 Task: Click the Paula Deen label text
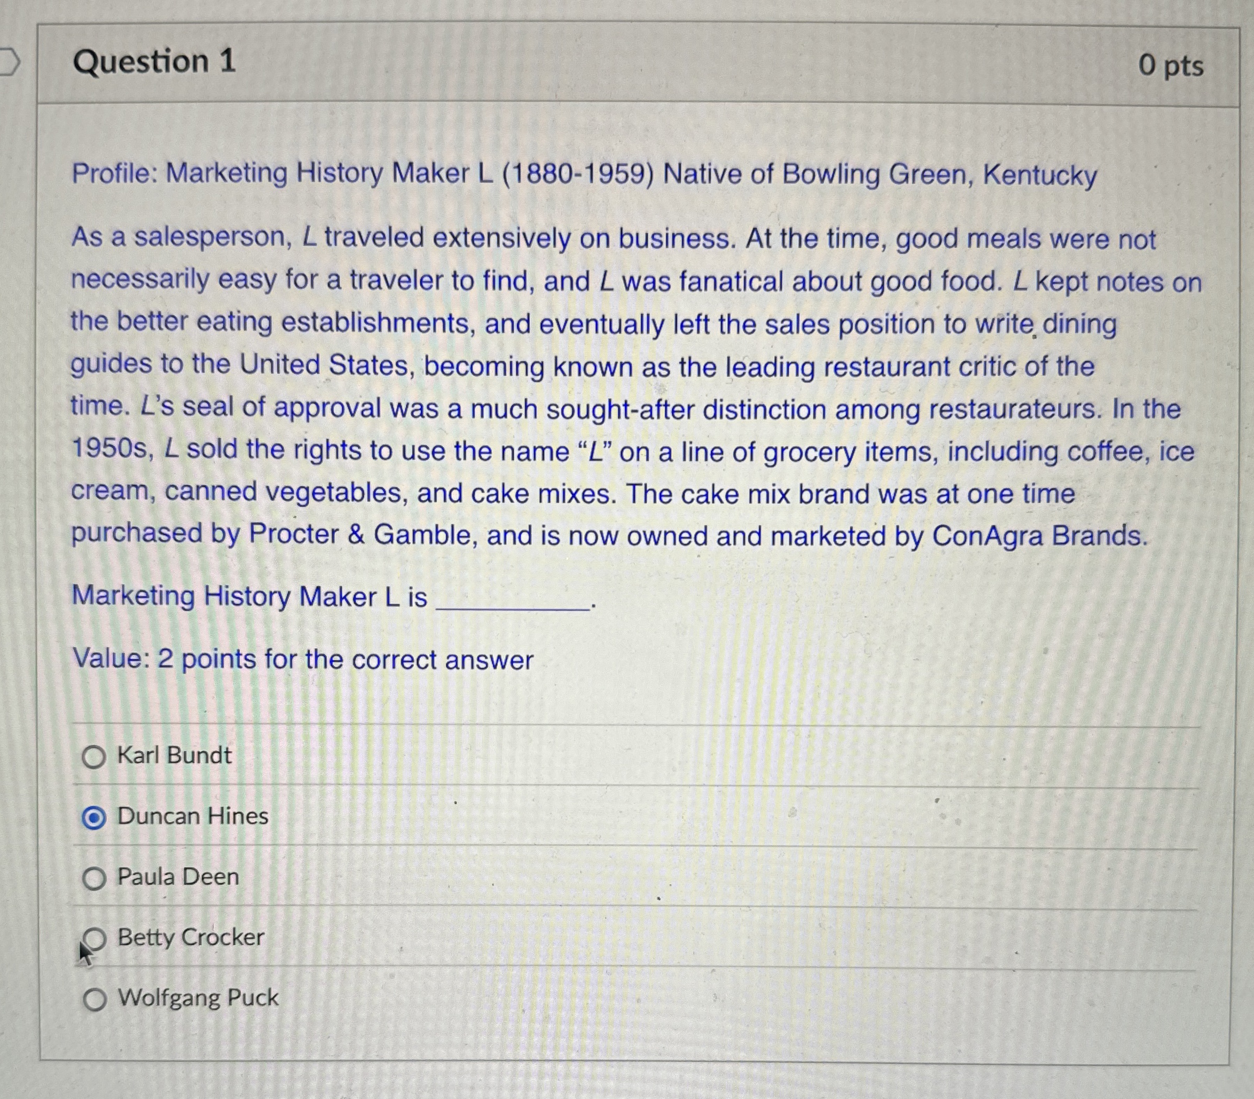point(178,877)
